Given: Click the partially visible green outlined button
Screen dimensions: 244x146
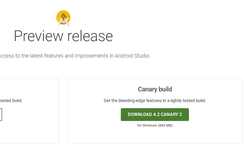Looking at the screenshot, I should (1, 115).
